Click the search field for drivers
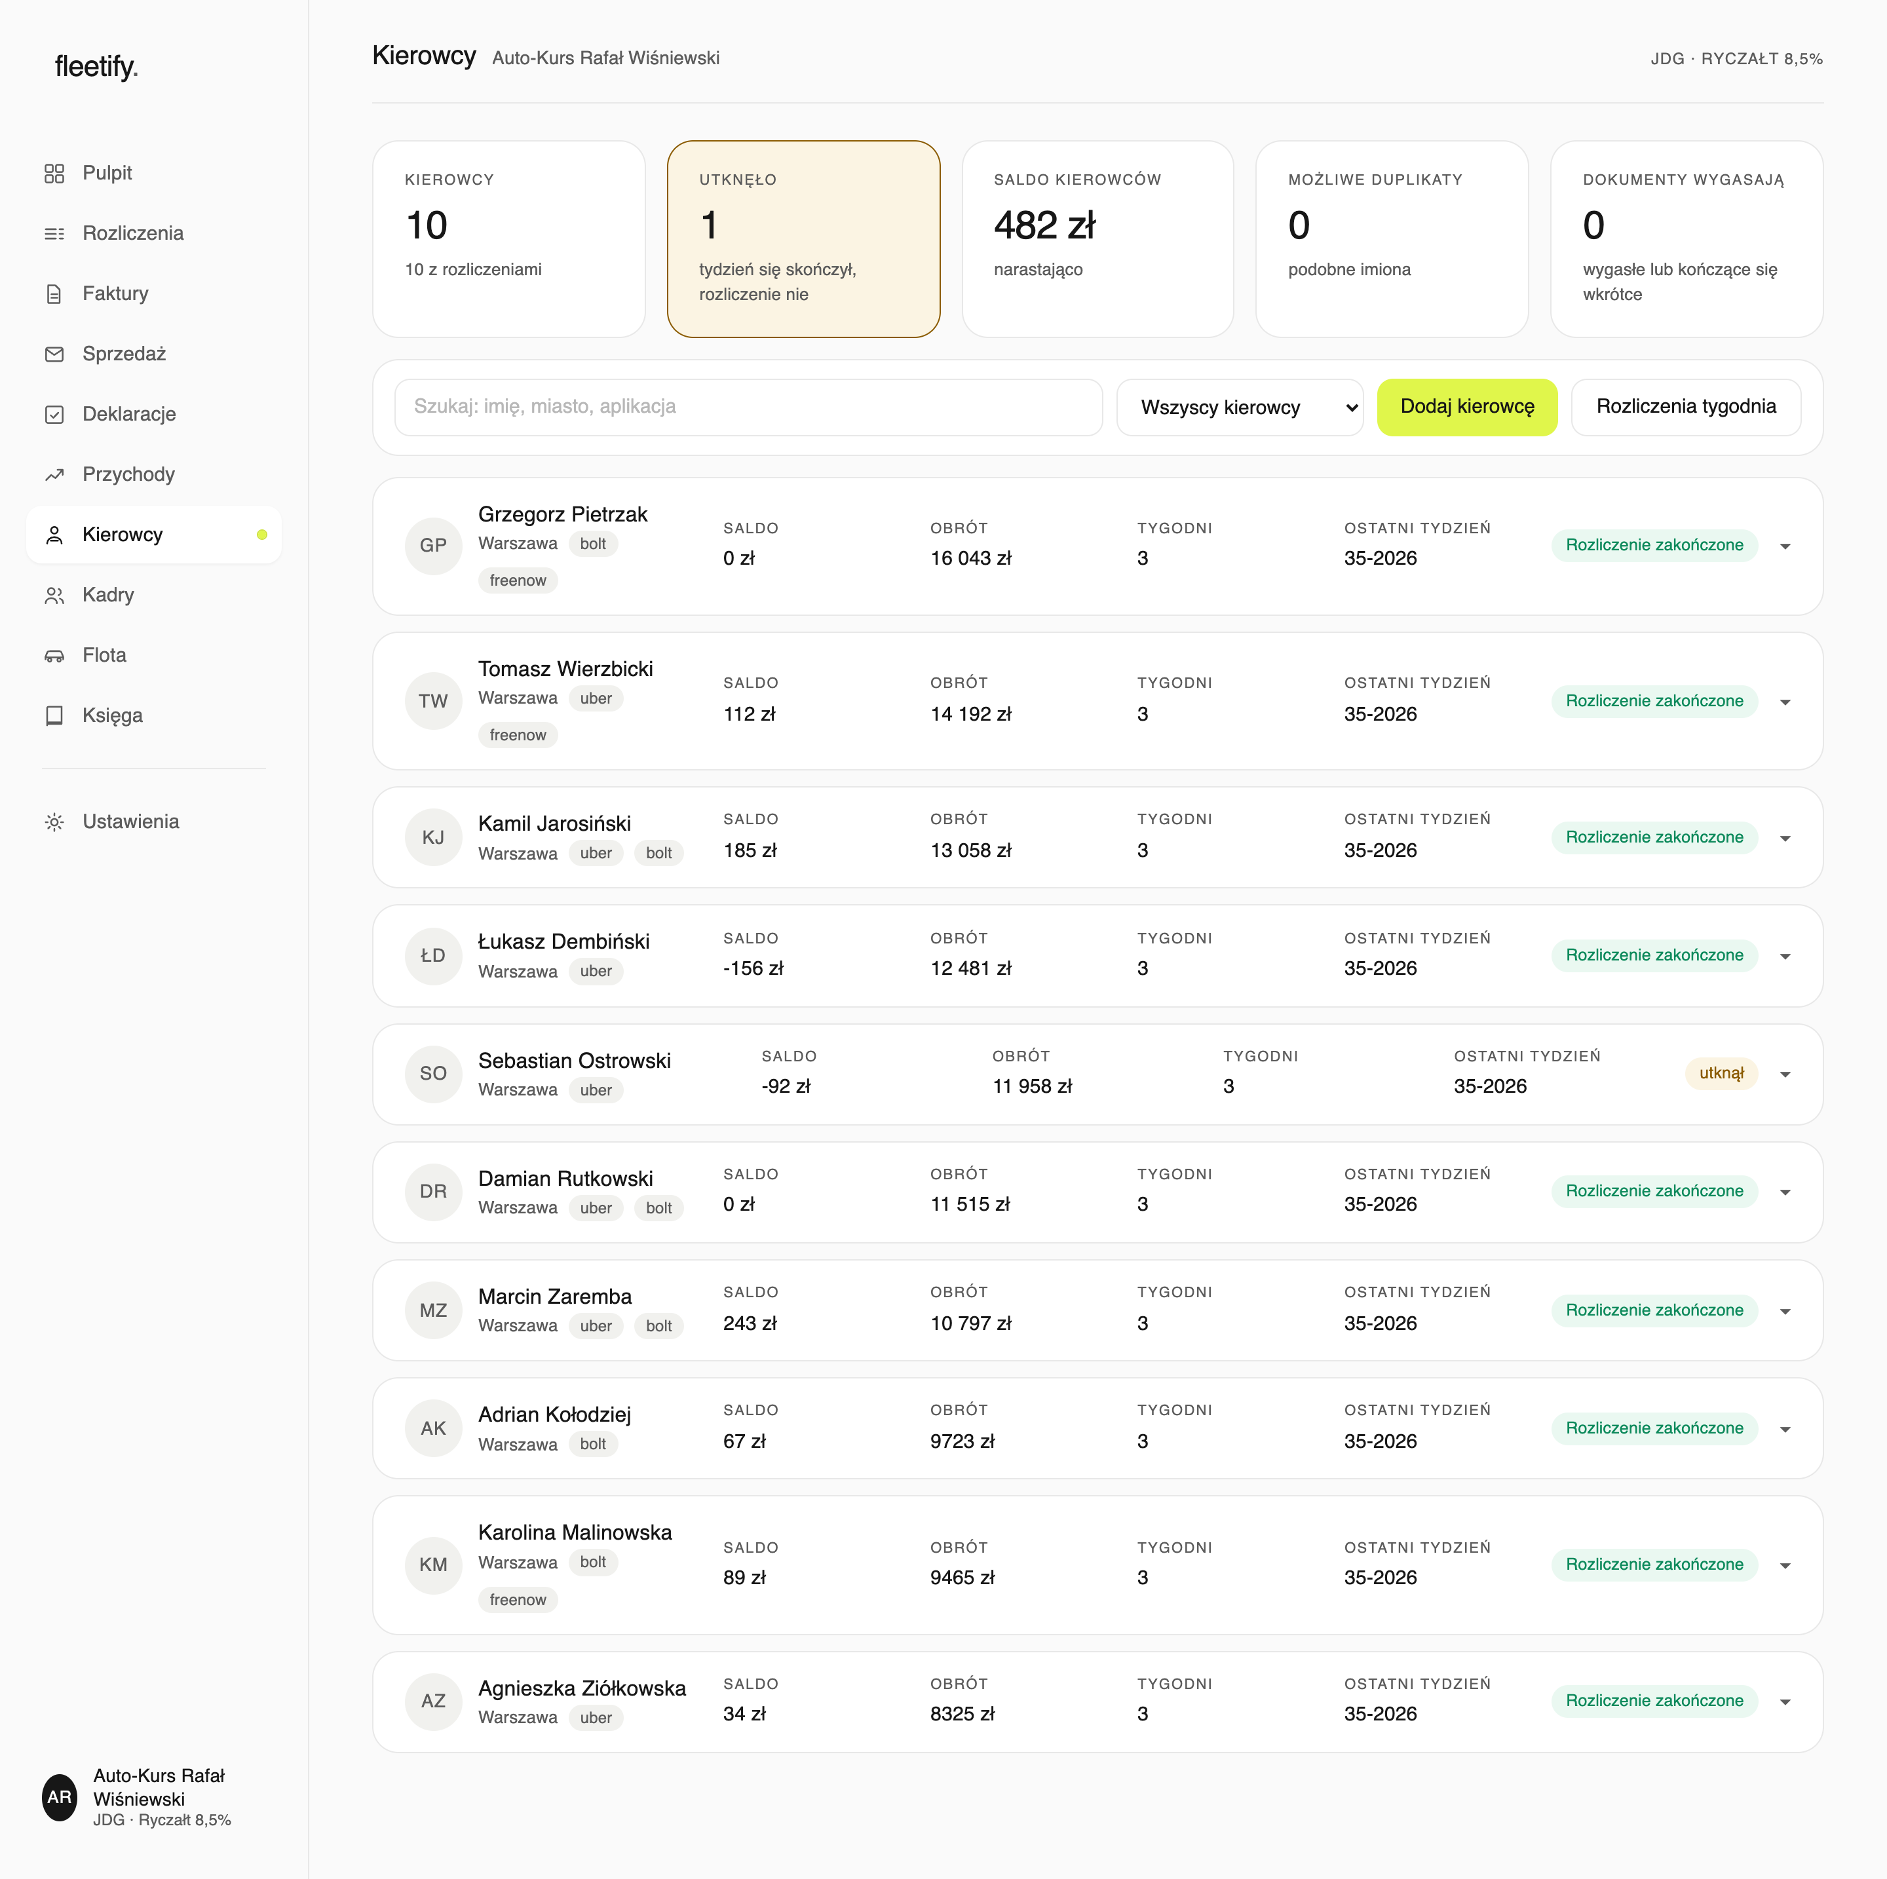Screen dimensions: 1887x1879 (x=748, y=408)
